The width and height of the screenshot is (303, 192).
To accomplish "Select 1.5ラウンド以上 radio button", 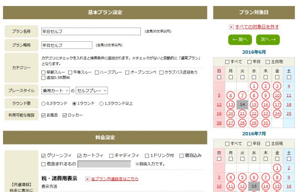I will 102,104.
